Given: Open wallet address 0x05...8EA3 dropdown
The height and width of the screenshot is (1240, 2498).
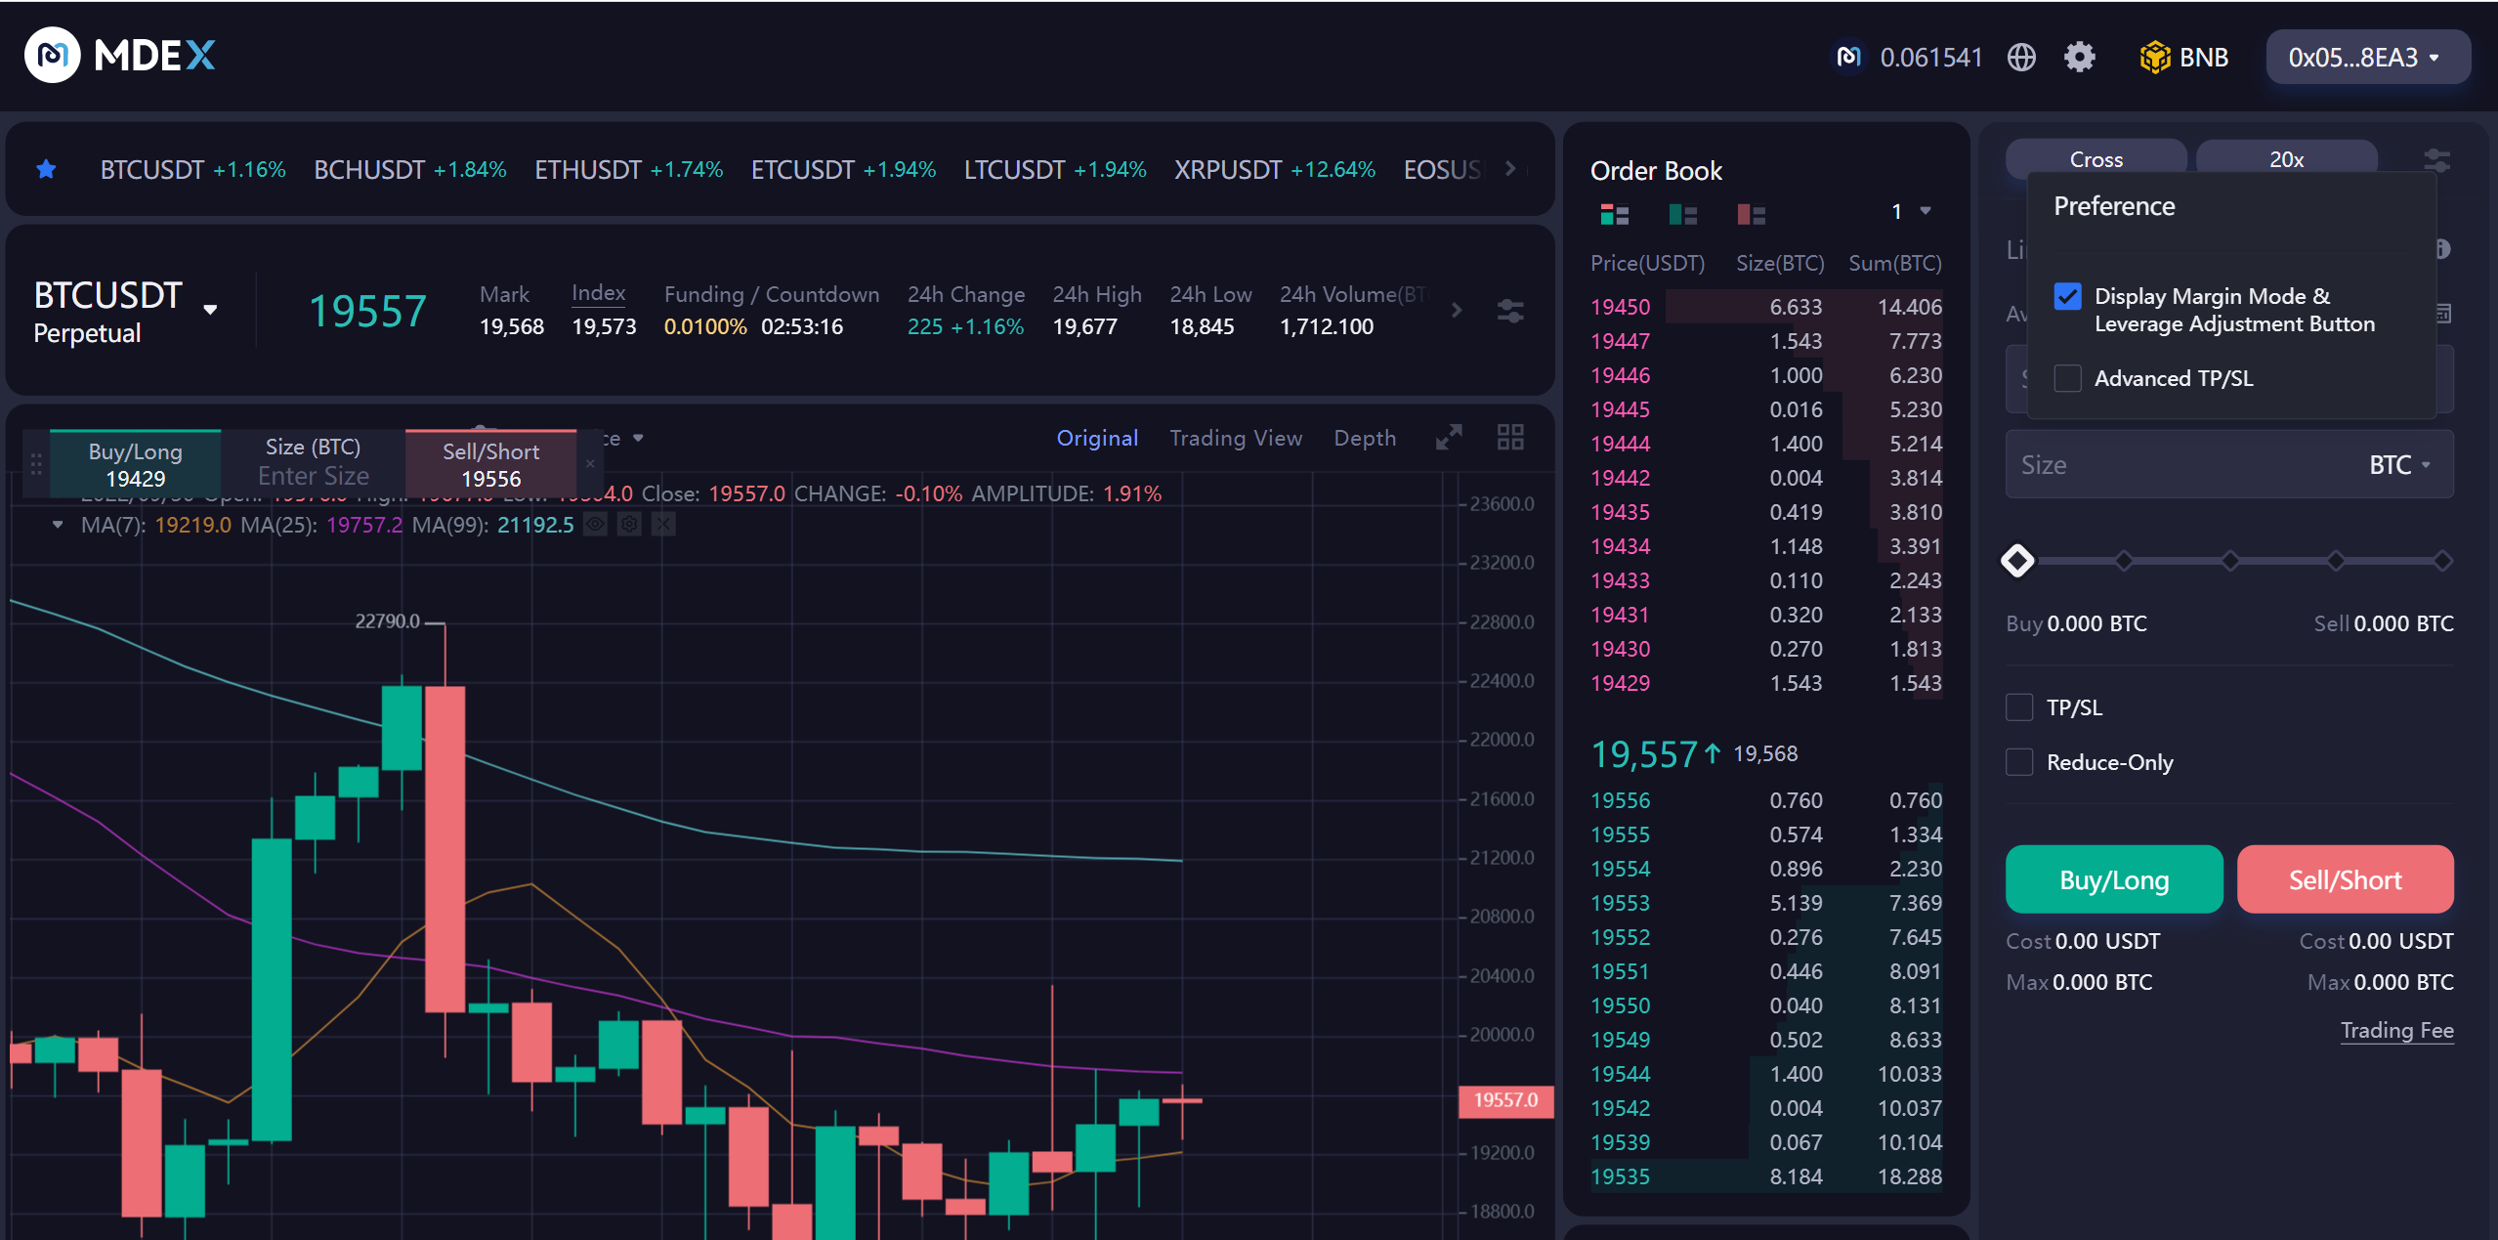Looking at the screenshot, I should 2366,58.
